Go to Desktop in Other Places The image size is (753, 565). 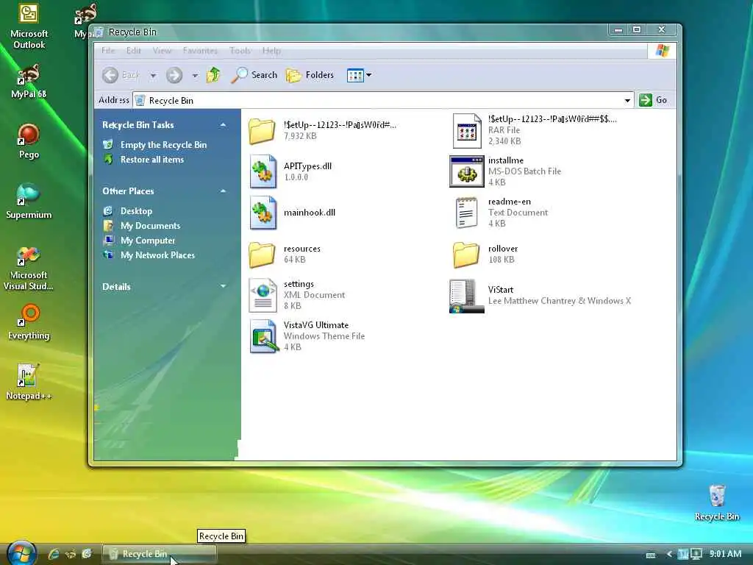pyautogui.click(x=136, y=211)
